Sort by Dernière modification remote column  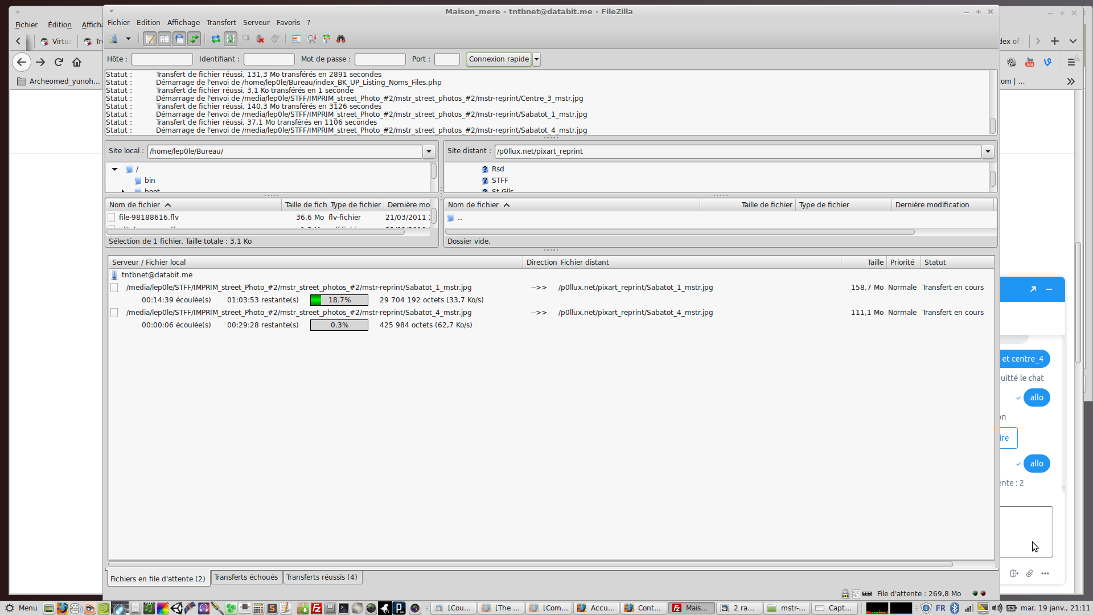click(932, 205)
